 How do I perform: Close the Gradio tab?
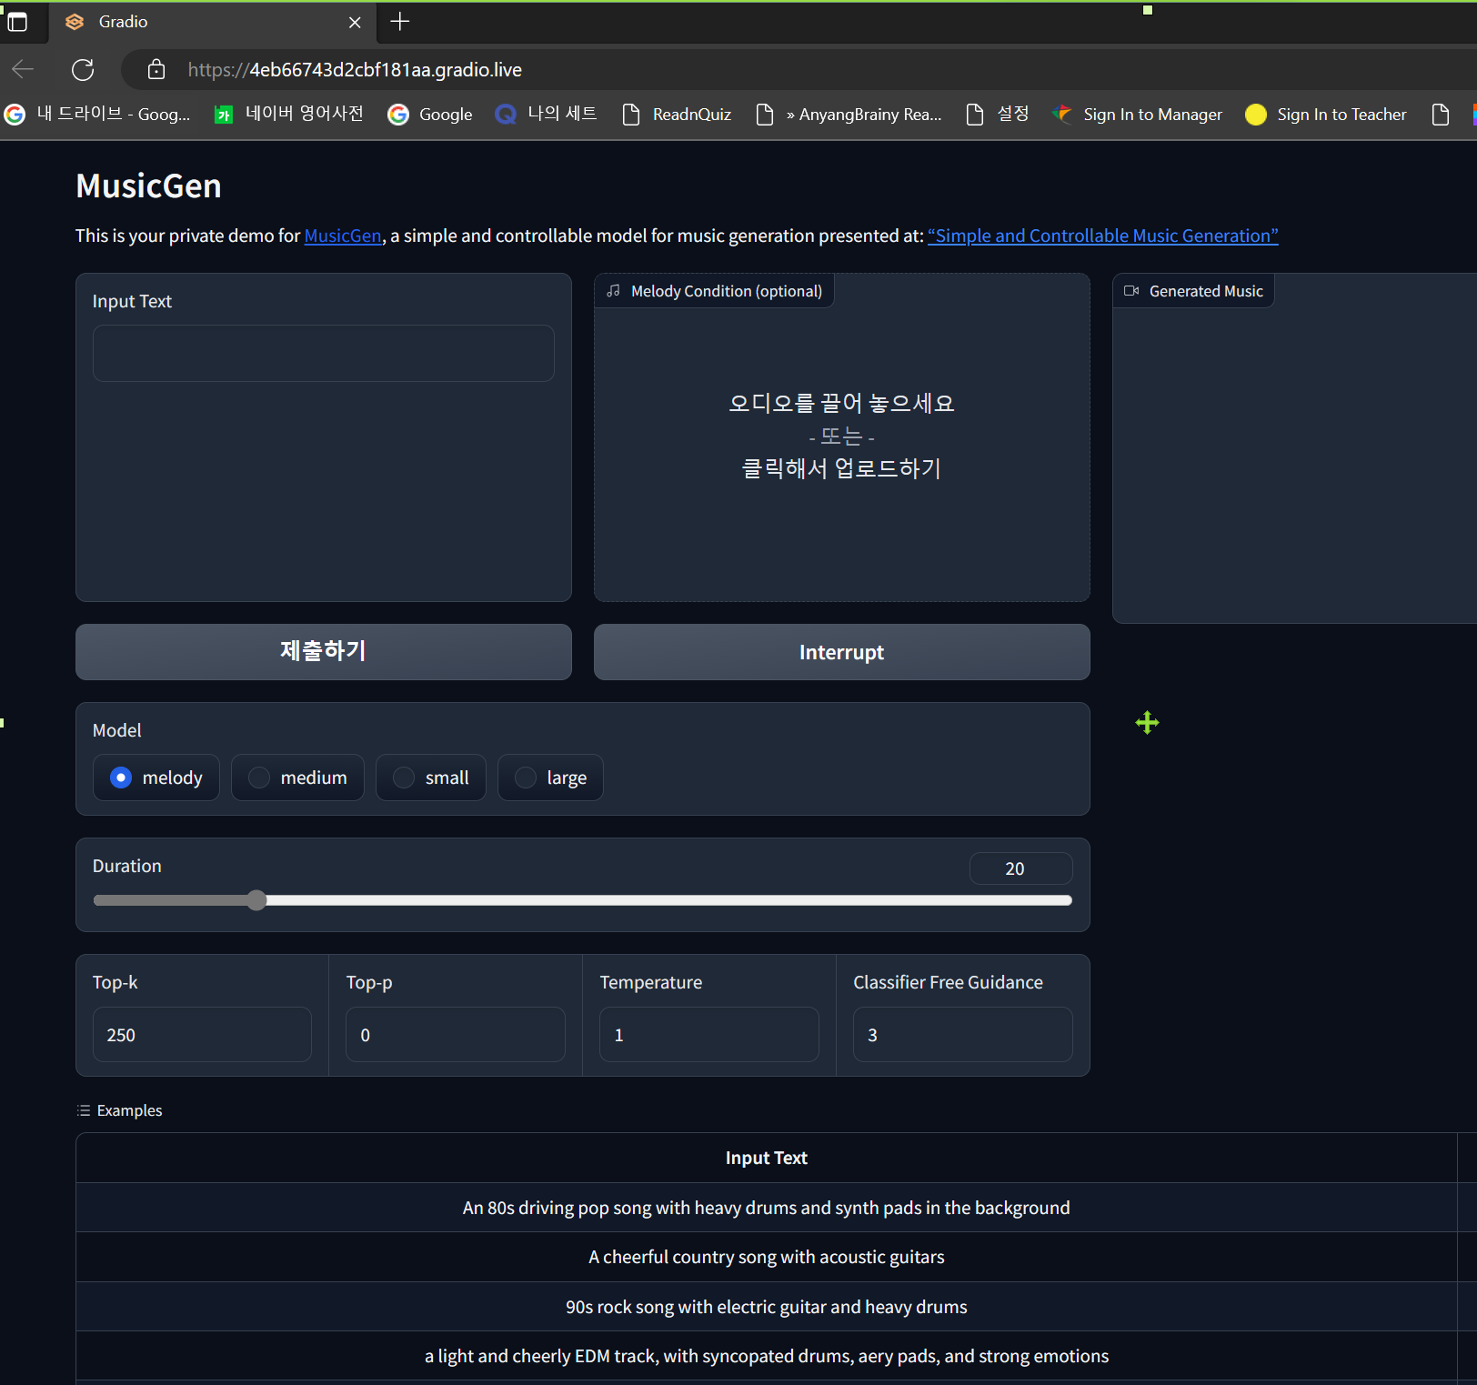pyautogui.click(x=355, y=22)
